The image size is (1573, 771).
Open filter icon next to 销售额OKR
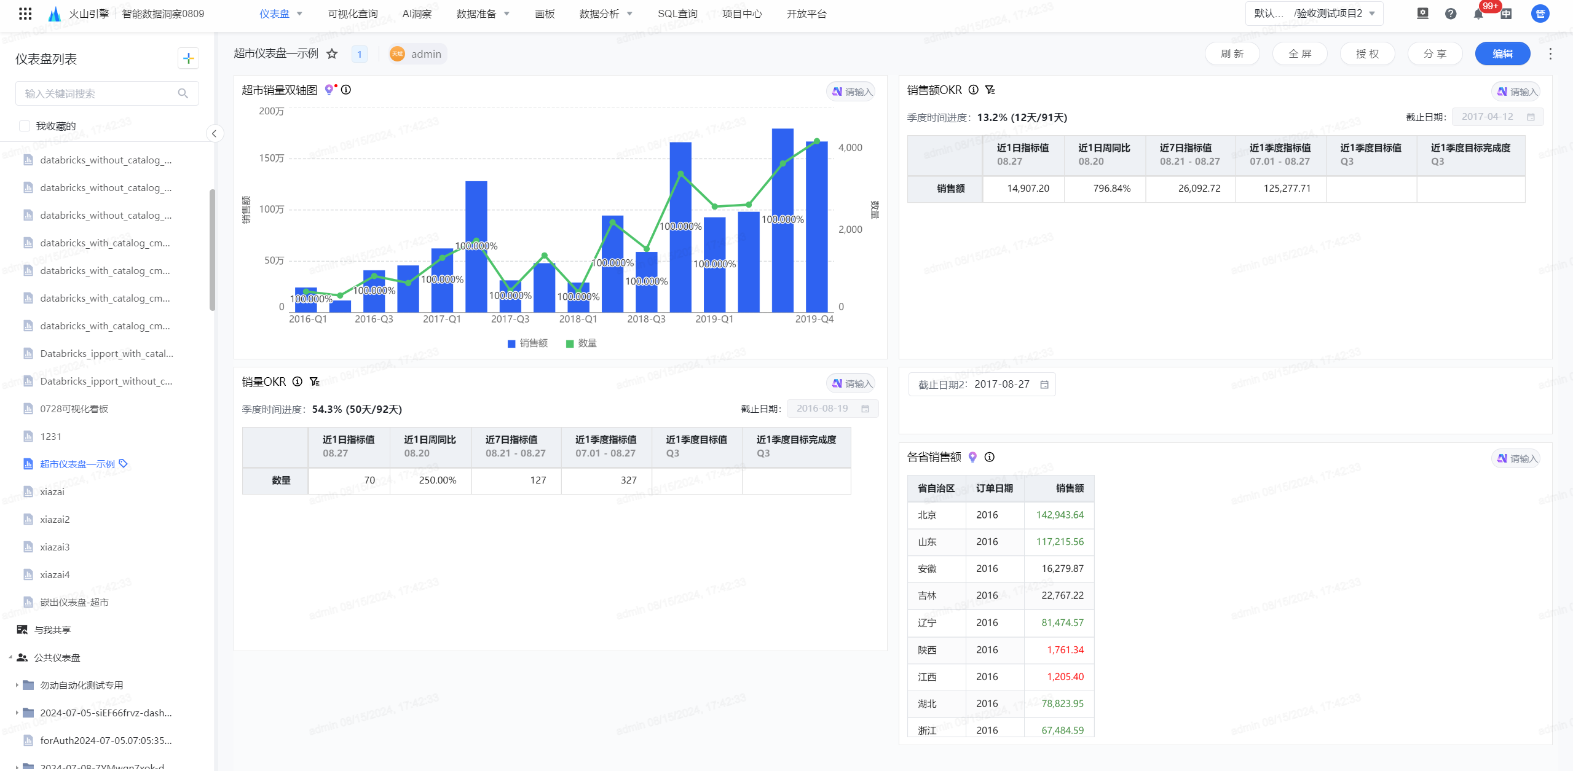click(990, 90)
